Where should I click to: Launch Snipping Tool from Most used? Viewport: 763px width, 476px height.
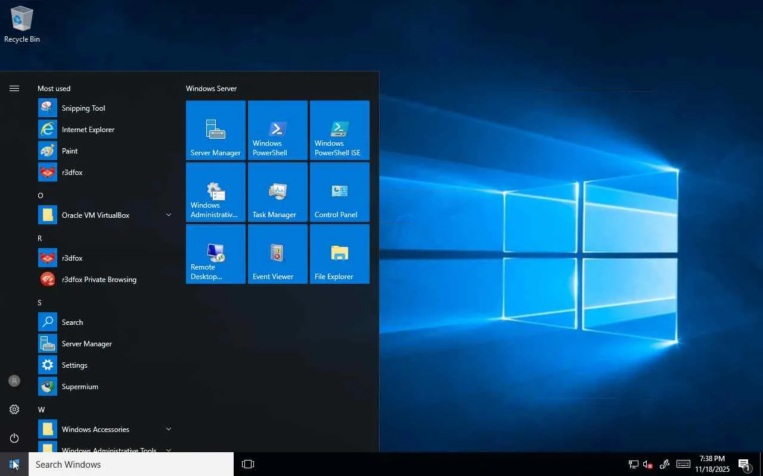click(105, 108)
